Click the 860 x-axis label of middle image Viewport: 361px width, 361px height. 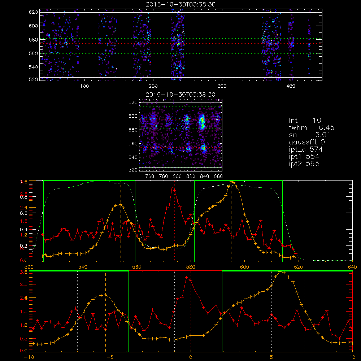pos(218,177)
